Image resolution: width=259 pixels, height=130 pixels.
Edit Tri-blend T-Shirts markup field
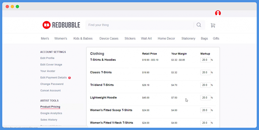tap(206, 85)
